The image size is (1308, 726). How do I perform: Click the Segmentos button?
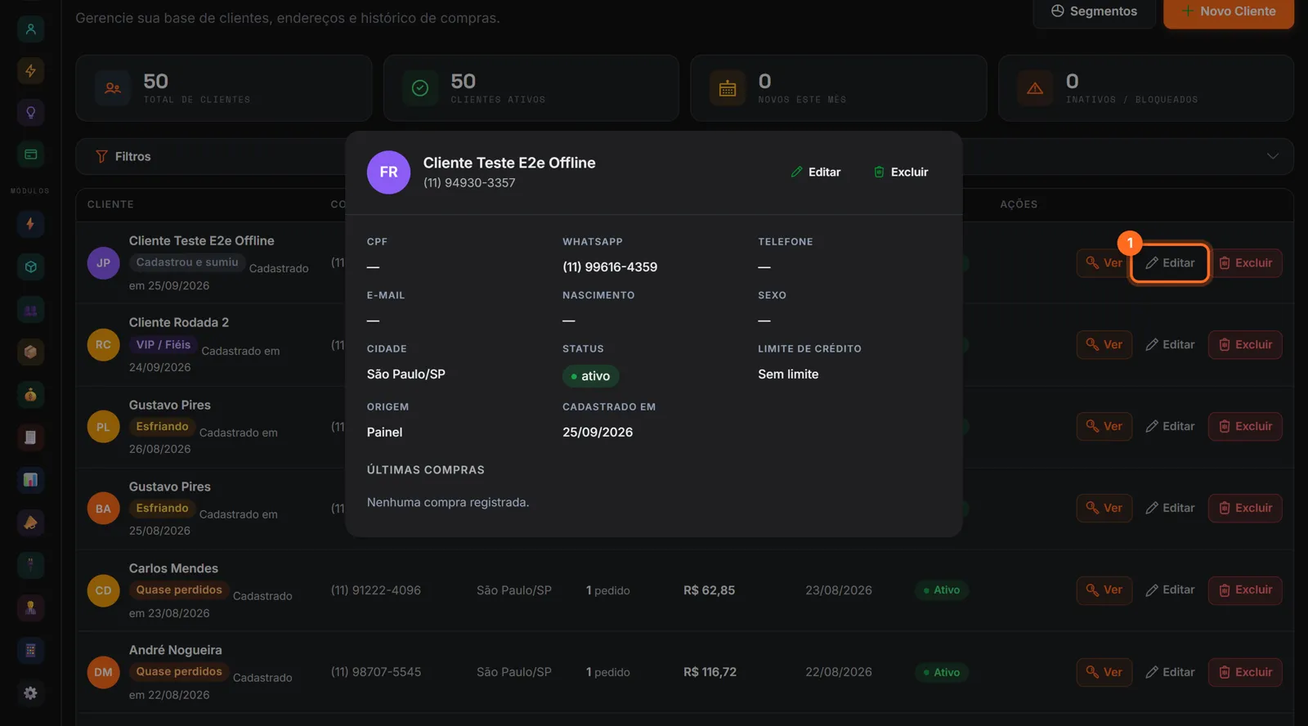1094,11
